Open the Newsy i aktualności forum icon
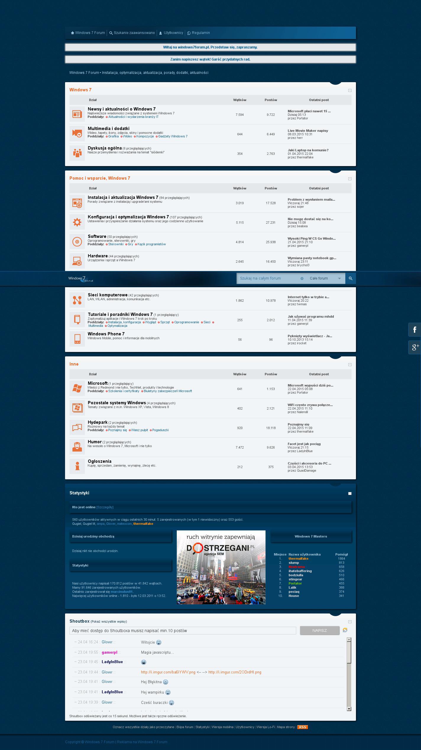The image size is (421, 750). coord(77,114)
